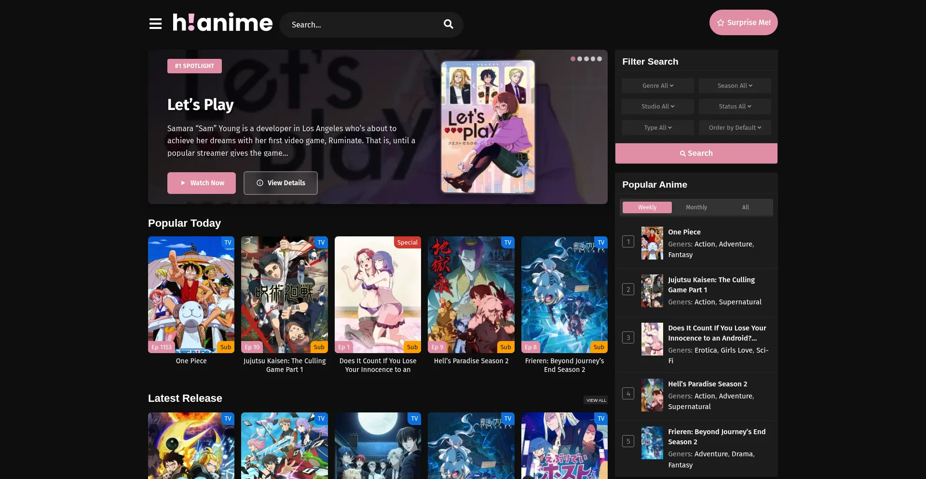The image size is (926, 479).
Task: Open the fifth Latest Release poster with red Japanese text
Action: 564,446
